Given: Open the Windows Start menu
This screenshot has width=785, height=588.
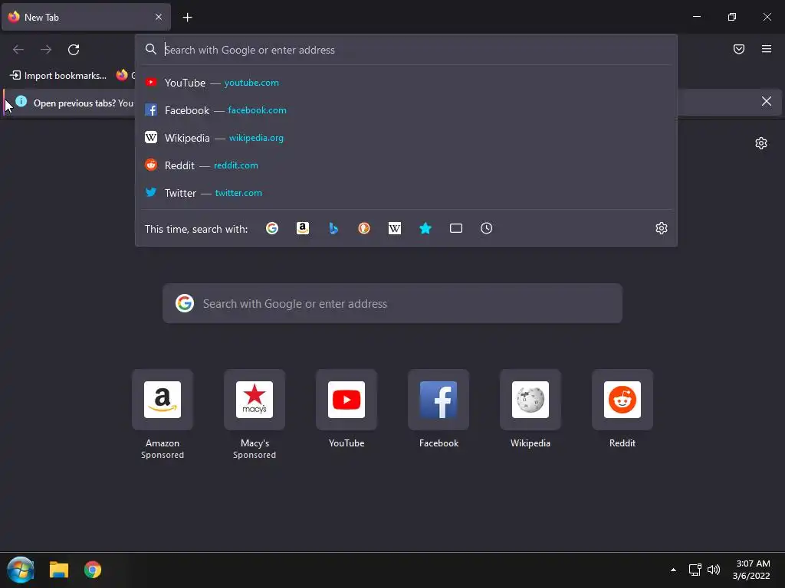Looking at the screenshot, I should [21, 570].
